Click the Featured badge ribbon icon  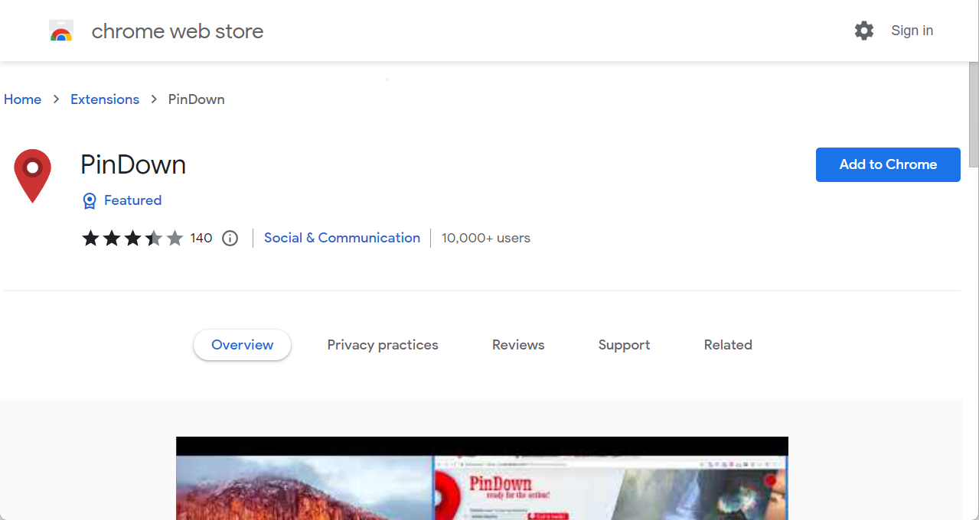(90, 200)
